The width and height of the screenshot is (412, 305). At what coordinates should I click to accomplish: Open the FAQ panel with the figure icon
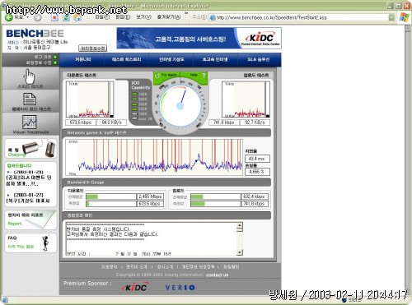30,243
